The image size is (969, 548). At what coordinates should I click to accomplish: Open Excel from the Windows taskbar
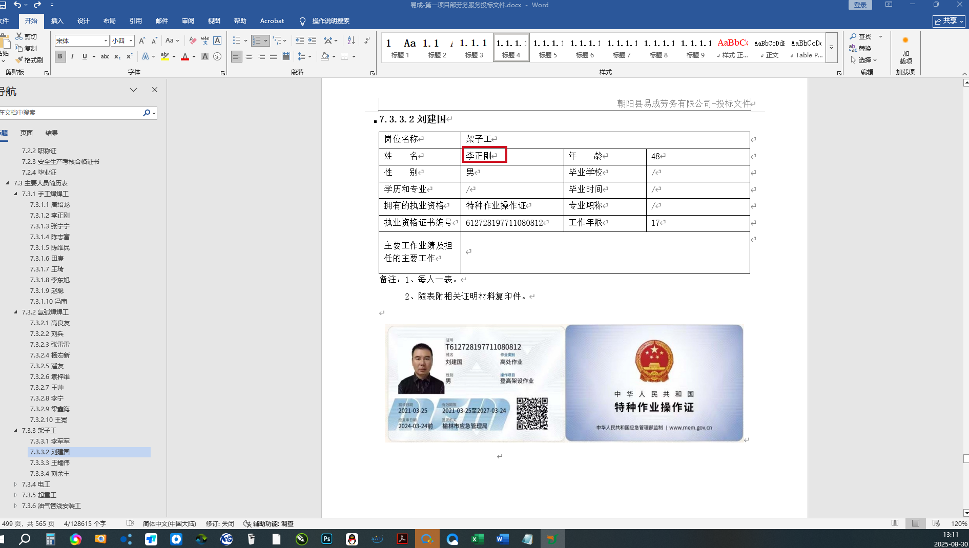pyautogui.click(x=477, y=539)
